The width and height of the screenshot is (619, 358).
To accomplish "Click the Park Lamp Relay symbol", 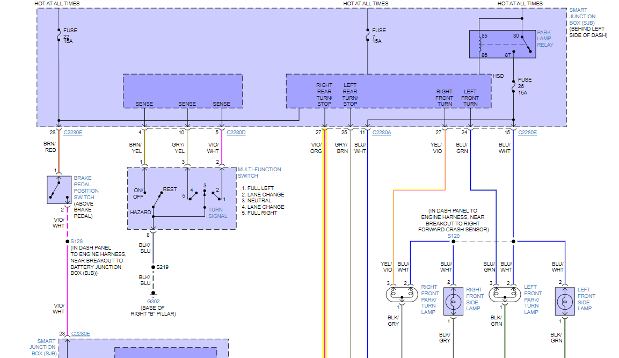I will tap(502, 44).
